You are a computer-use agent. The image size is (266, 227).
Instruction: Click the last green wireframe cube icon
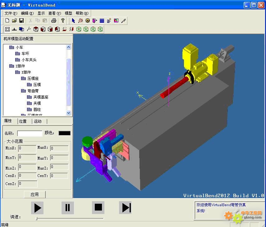tap(100, 29)
